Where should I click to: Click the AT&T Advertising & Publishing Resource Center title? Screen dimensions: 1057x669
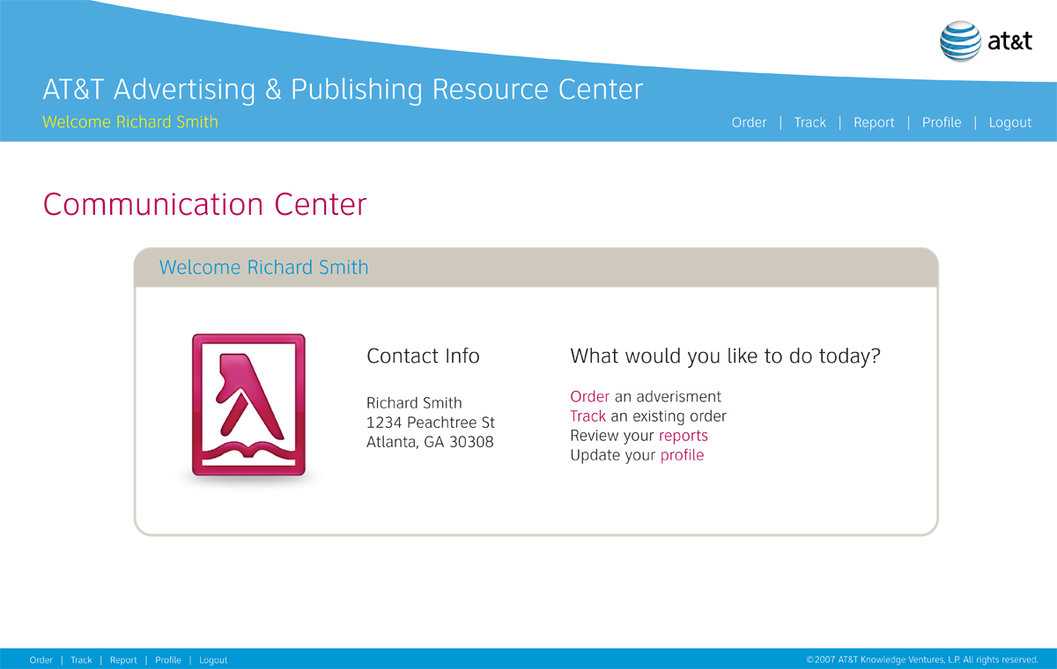coord(343,89)
